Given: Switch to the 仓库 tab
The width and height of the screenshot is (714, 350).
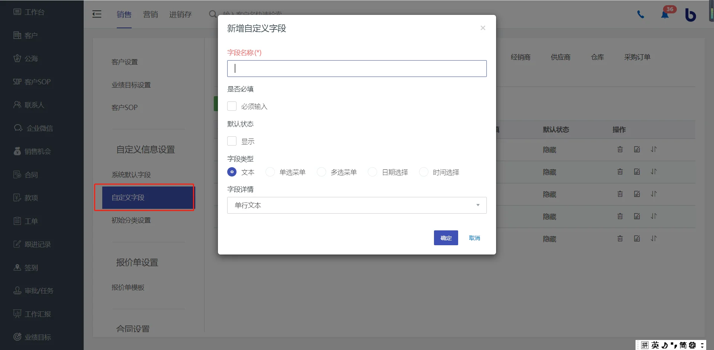Looking at the screenshot, I should 597,57.
